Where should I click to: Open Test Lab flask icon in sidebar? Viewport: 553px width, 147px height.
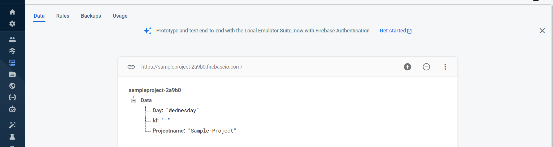(x=12, y=137)
